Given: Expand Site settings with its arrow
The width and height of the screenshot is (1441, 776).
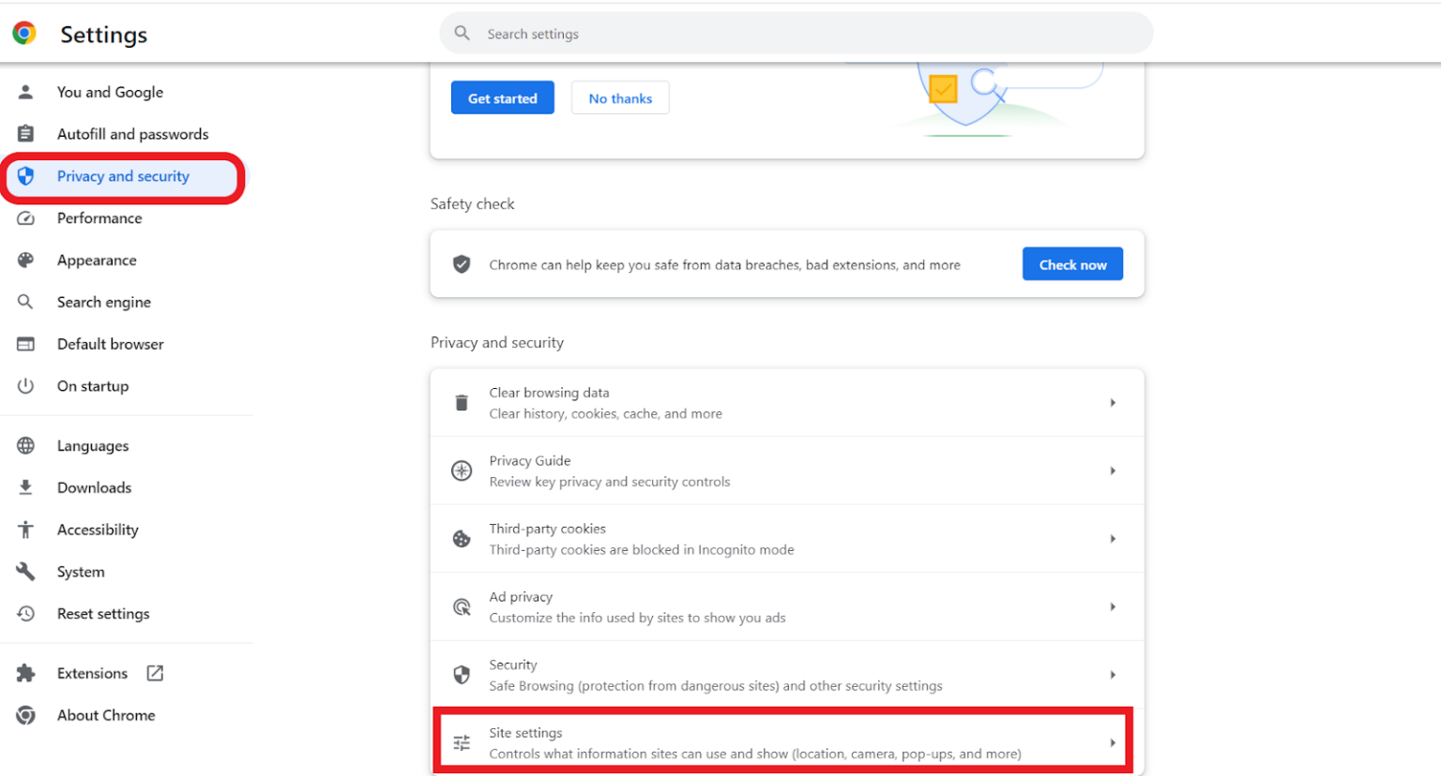Looking at the screenshot, I should pos(1113,740).
